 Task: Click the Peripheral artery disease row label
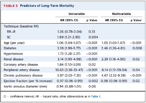[22, 70]
